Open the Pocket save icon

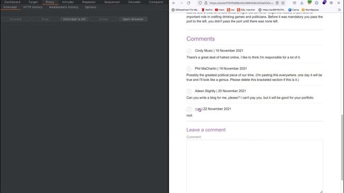295,3
